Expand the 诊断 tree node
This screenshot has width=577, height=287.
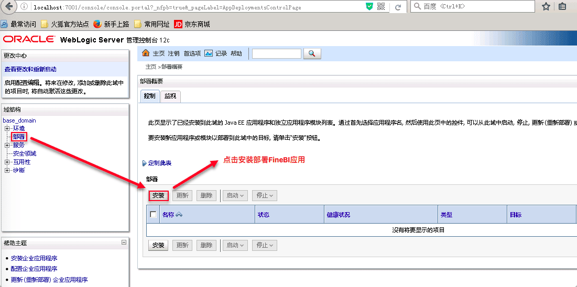7,170
